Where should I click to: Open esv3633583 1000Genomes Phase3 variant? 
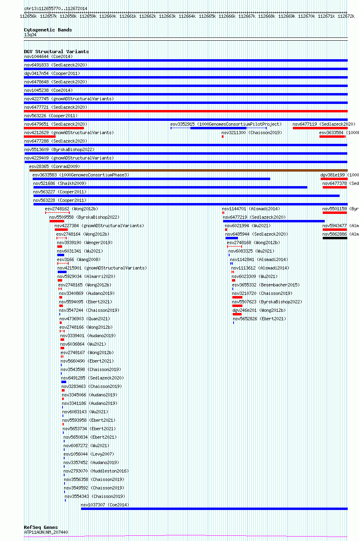(81, 175)
